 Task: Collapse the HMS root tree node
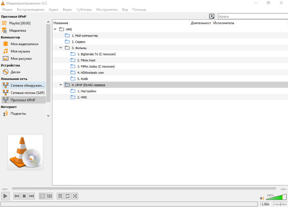point(55,29)
